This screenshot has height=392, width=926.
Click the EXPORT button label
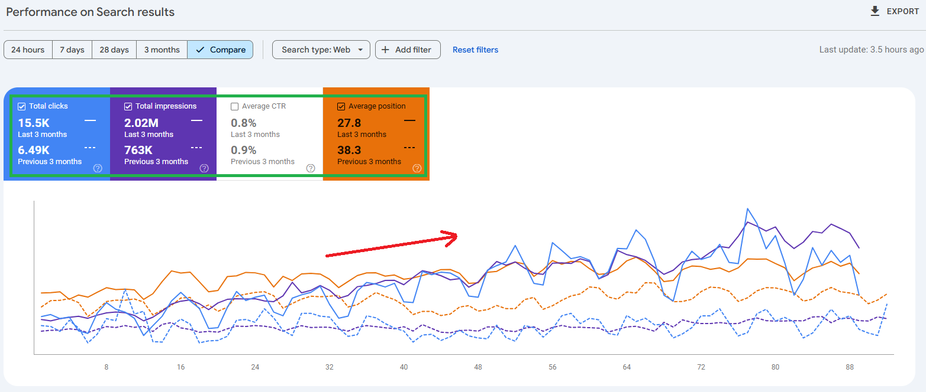903,11
